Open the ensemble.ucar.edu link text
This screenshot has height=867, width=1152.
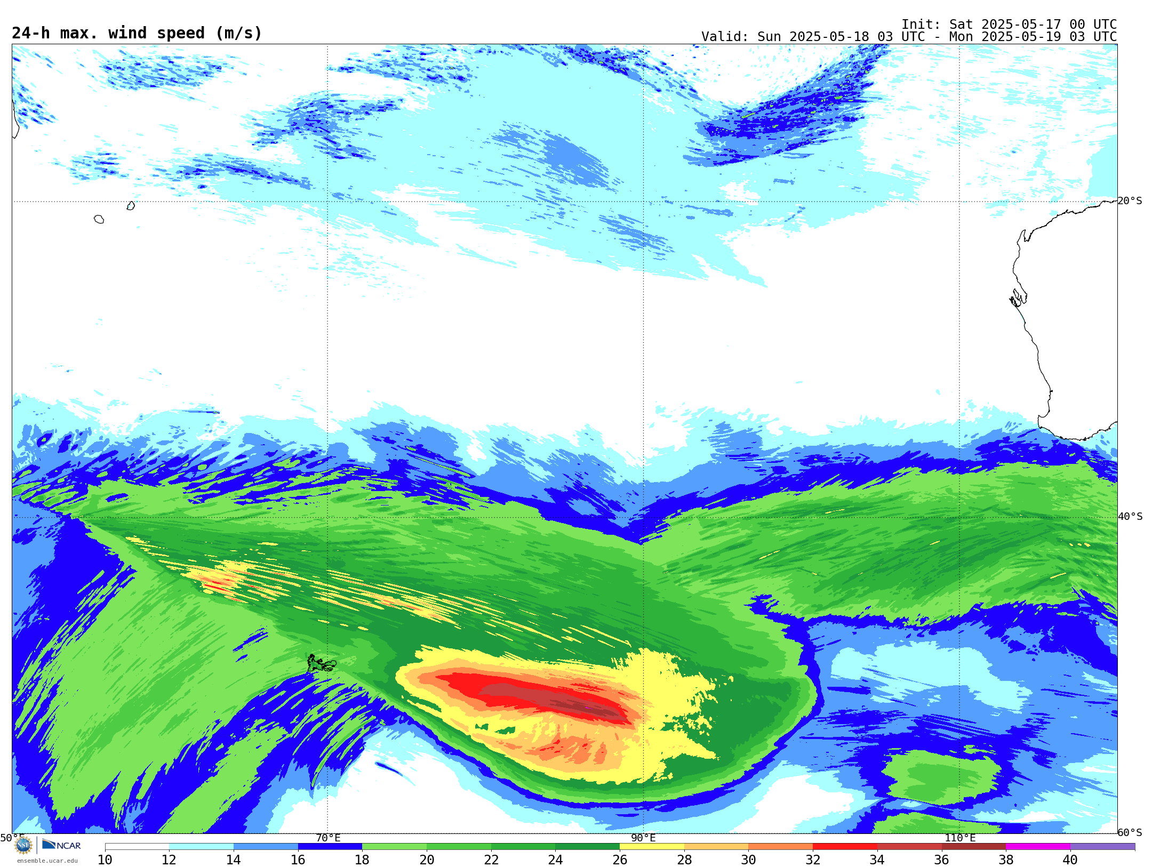(47, 861)
